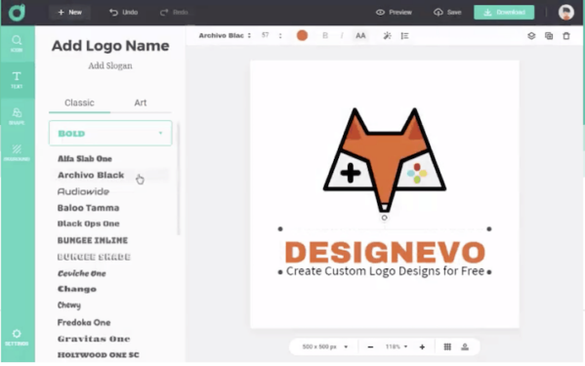Expand the Bold font category dropdown

coord(110,133)
